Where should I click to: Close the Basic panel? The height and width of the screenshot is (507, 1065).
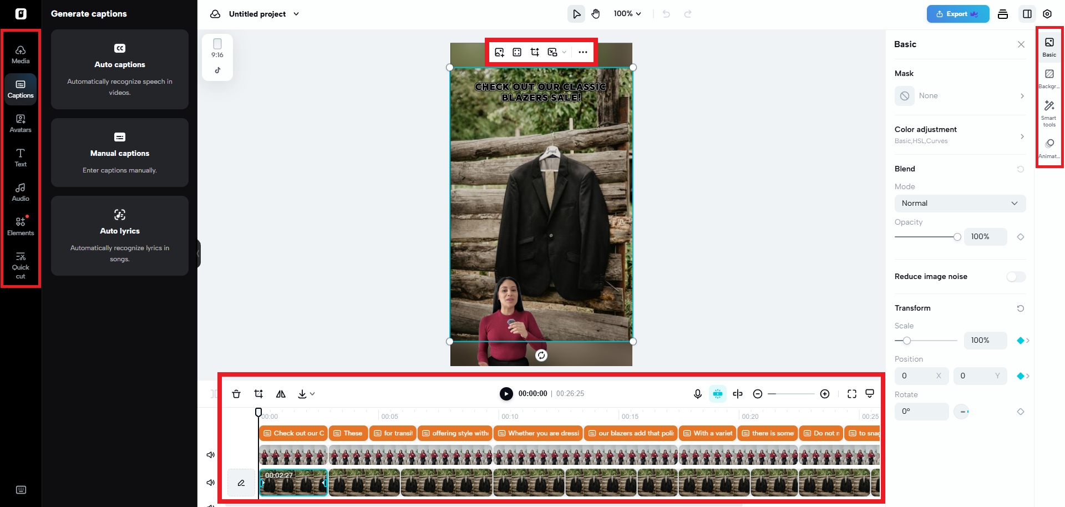pyautogui.click(x=1021, y=44)
